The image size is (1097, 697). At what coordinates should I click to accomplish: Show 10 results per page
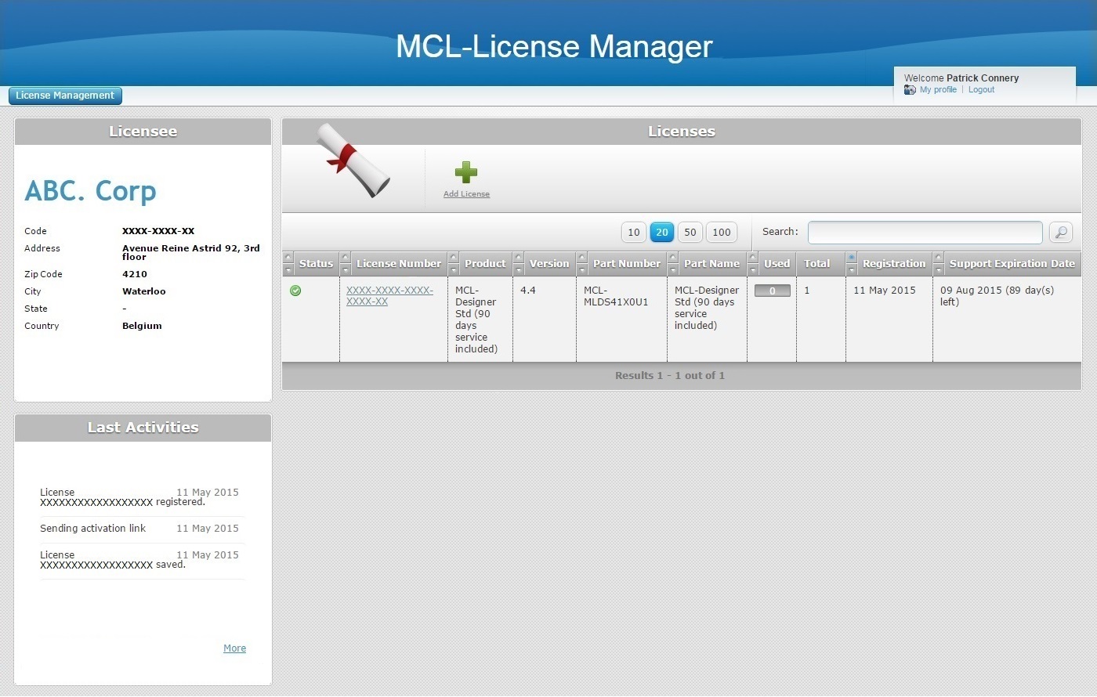point(634,233)
